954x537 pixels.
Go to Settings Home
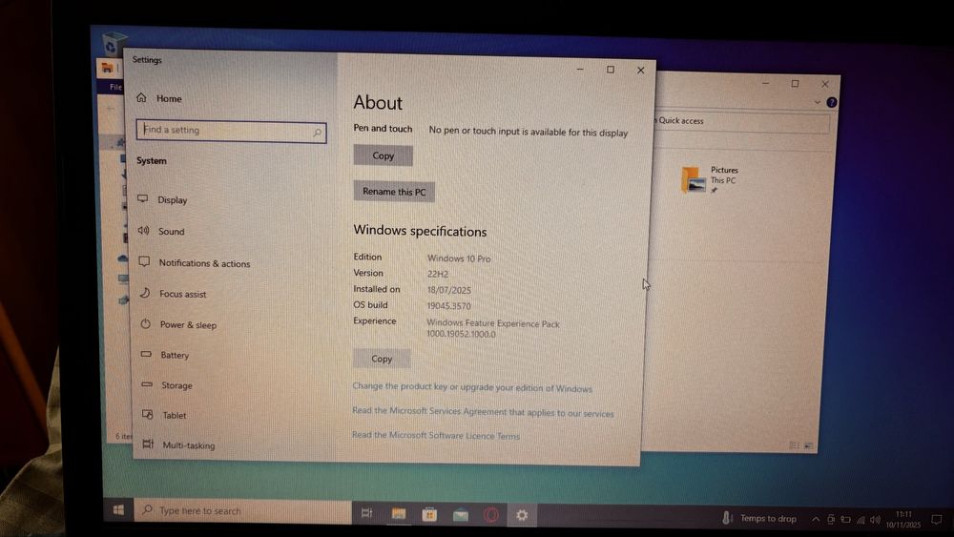coord(159,98)
